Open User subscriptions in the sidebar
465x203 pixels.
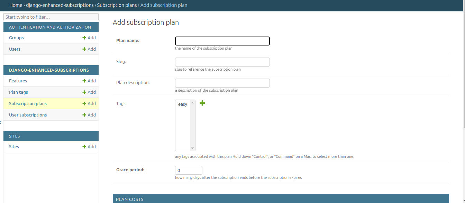(x=28, y=115)
